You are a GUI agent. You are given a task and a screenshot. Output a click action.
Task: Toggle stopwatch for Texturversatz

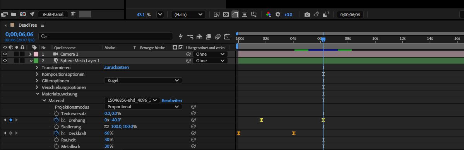tap(57, 113)
